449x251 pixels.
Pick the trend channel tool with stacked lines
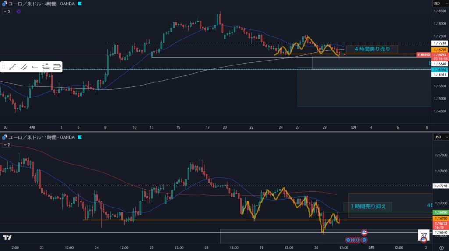click(x=46, y=67)
